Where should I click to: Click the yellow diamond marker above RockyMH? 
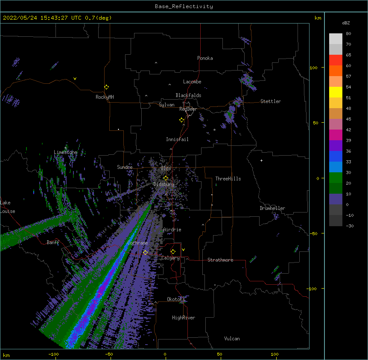(107, 87)
